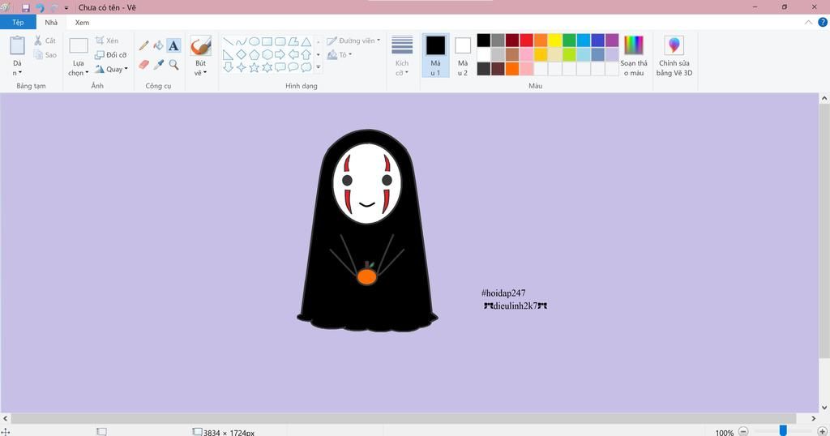This screenshot has height=436, width=830.
Task: Select the Magnifier tool
Action: [173, 65]
